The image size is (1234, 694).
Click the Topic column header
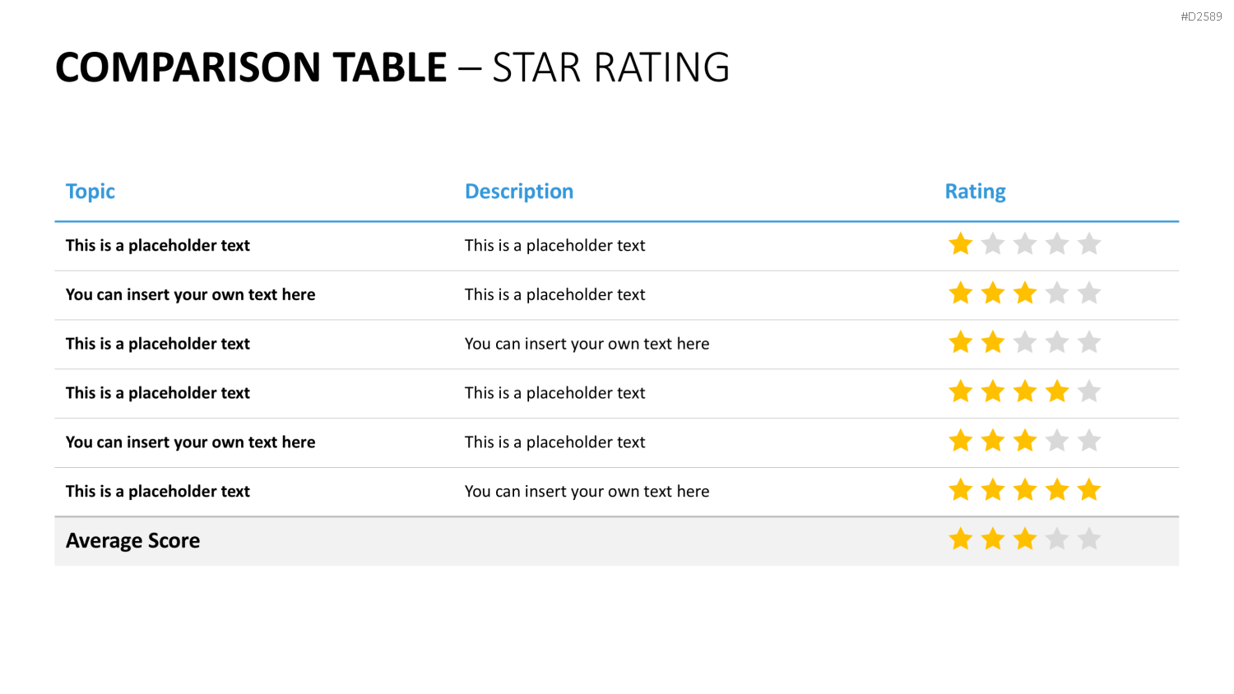[90, 192]
